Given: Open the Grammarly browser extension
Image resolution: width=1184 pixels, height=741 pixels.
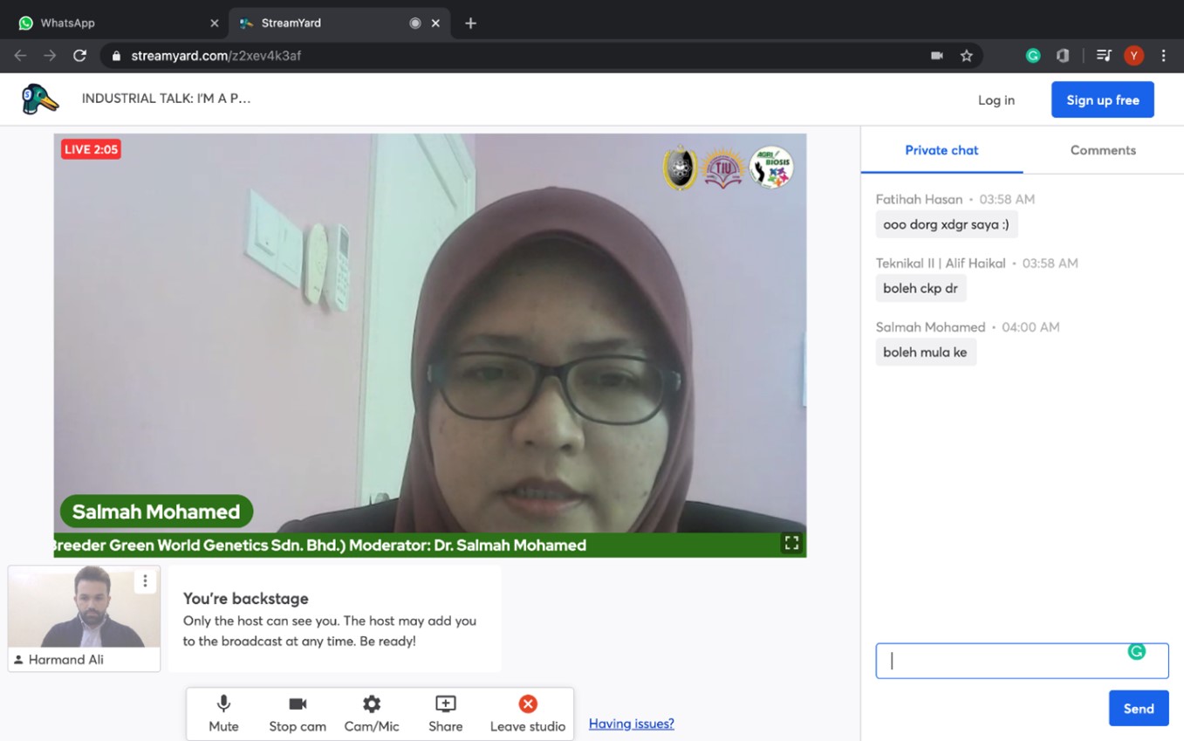Looking at the screenshot, I should [1032, 56].
